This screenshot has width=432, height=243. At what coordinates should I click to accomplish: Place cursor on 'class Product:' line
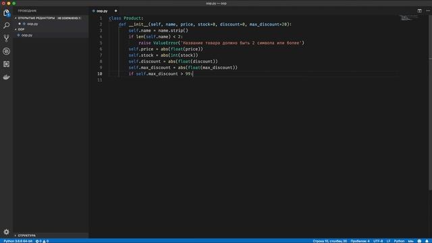coord(126,18)
